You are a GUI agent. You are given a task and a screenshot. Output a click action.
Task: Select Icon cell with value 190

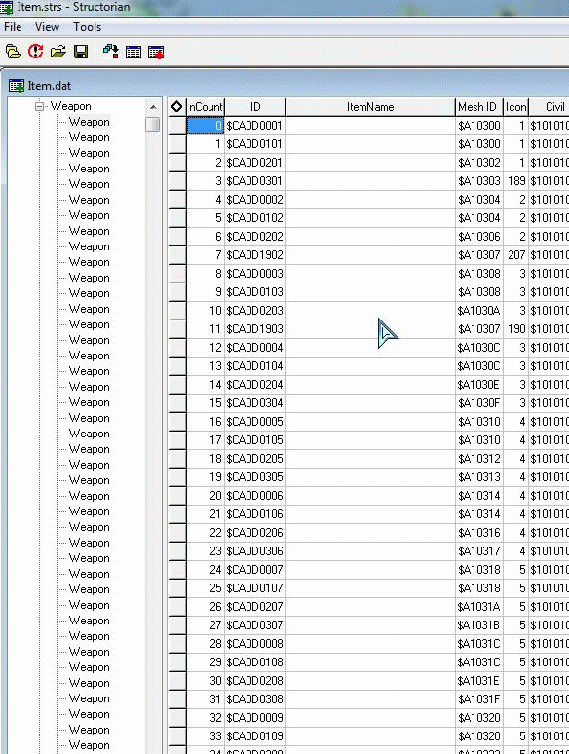click(x=515, y=329)
